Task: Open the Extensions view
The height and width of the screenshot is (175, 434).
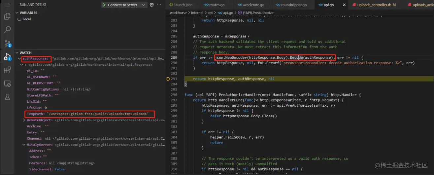Action: click(x=7, y=70)
